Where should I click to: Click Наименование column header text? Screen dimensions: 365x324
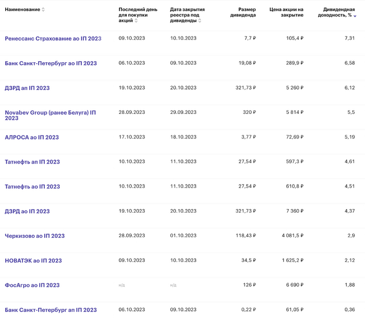[x=22, y=10]
